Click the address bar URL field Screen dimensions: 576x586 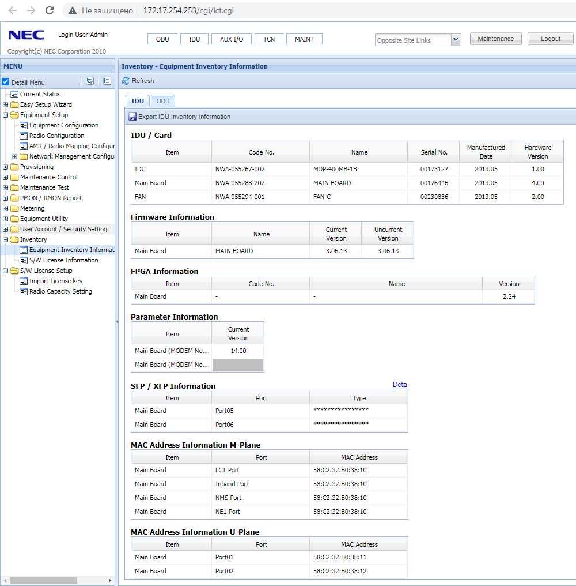click(188, 10)
